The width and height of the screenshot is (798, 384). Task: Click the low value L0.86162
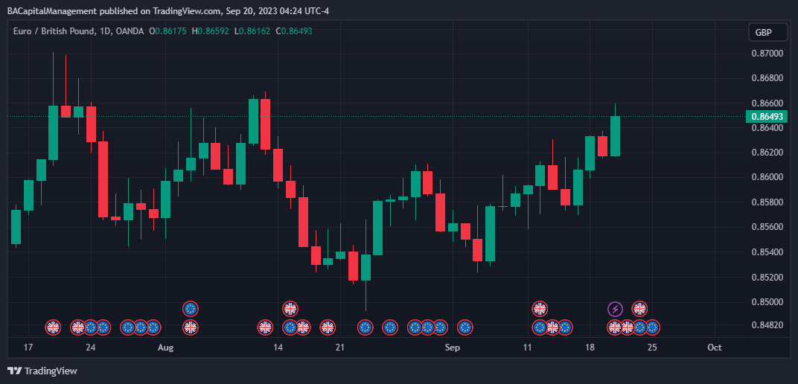coord(252,31)
